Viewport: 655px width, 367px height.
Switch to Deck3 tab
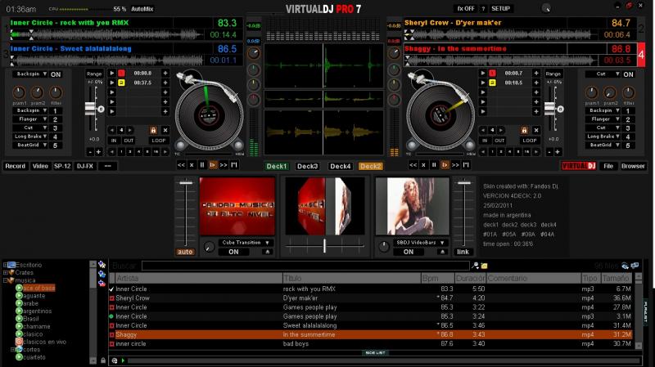(308, 166)
